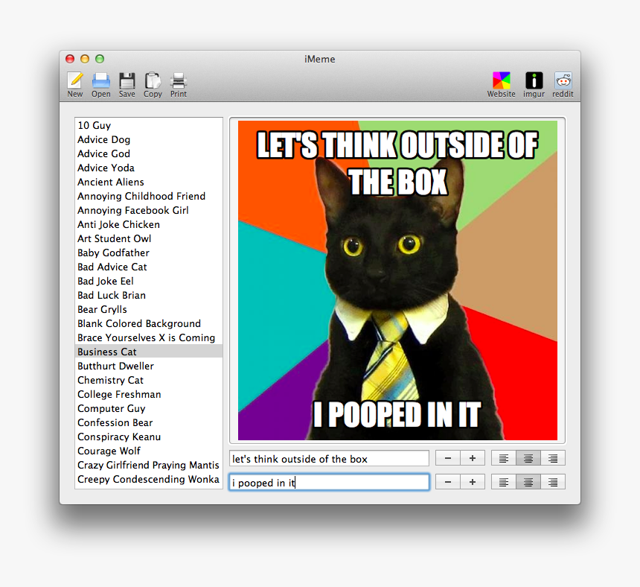Upload to imgur via the imgur icon
The image size is (640, 587).
534,80
